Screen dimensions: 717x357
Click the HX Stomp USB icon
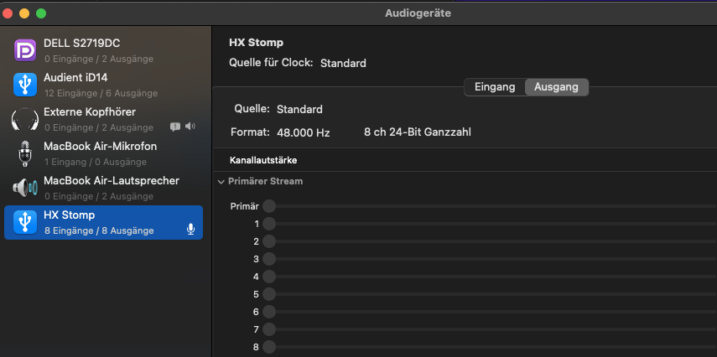pyautogui.click(x=25, y=222)
